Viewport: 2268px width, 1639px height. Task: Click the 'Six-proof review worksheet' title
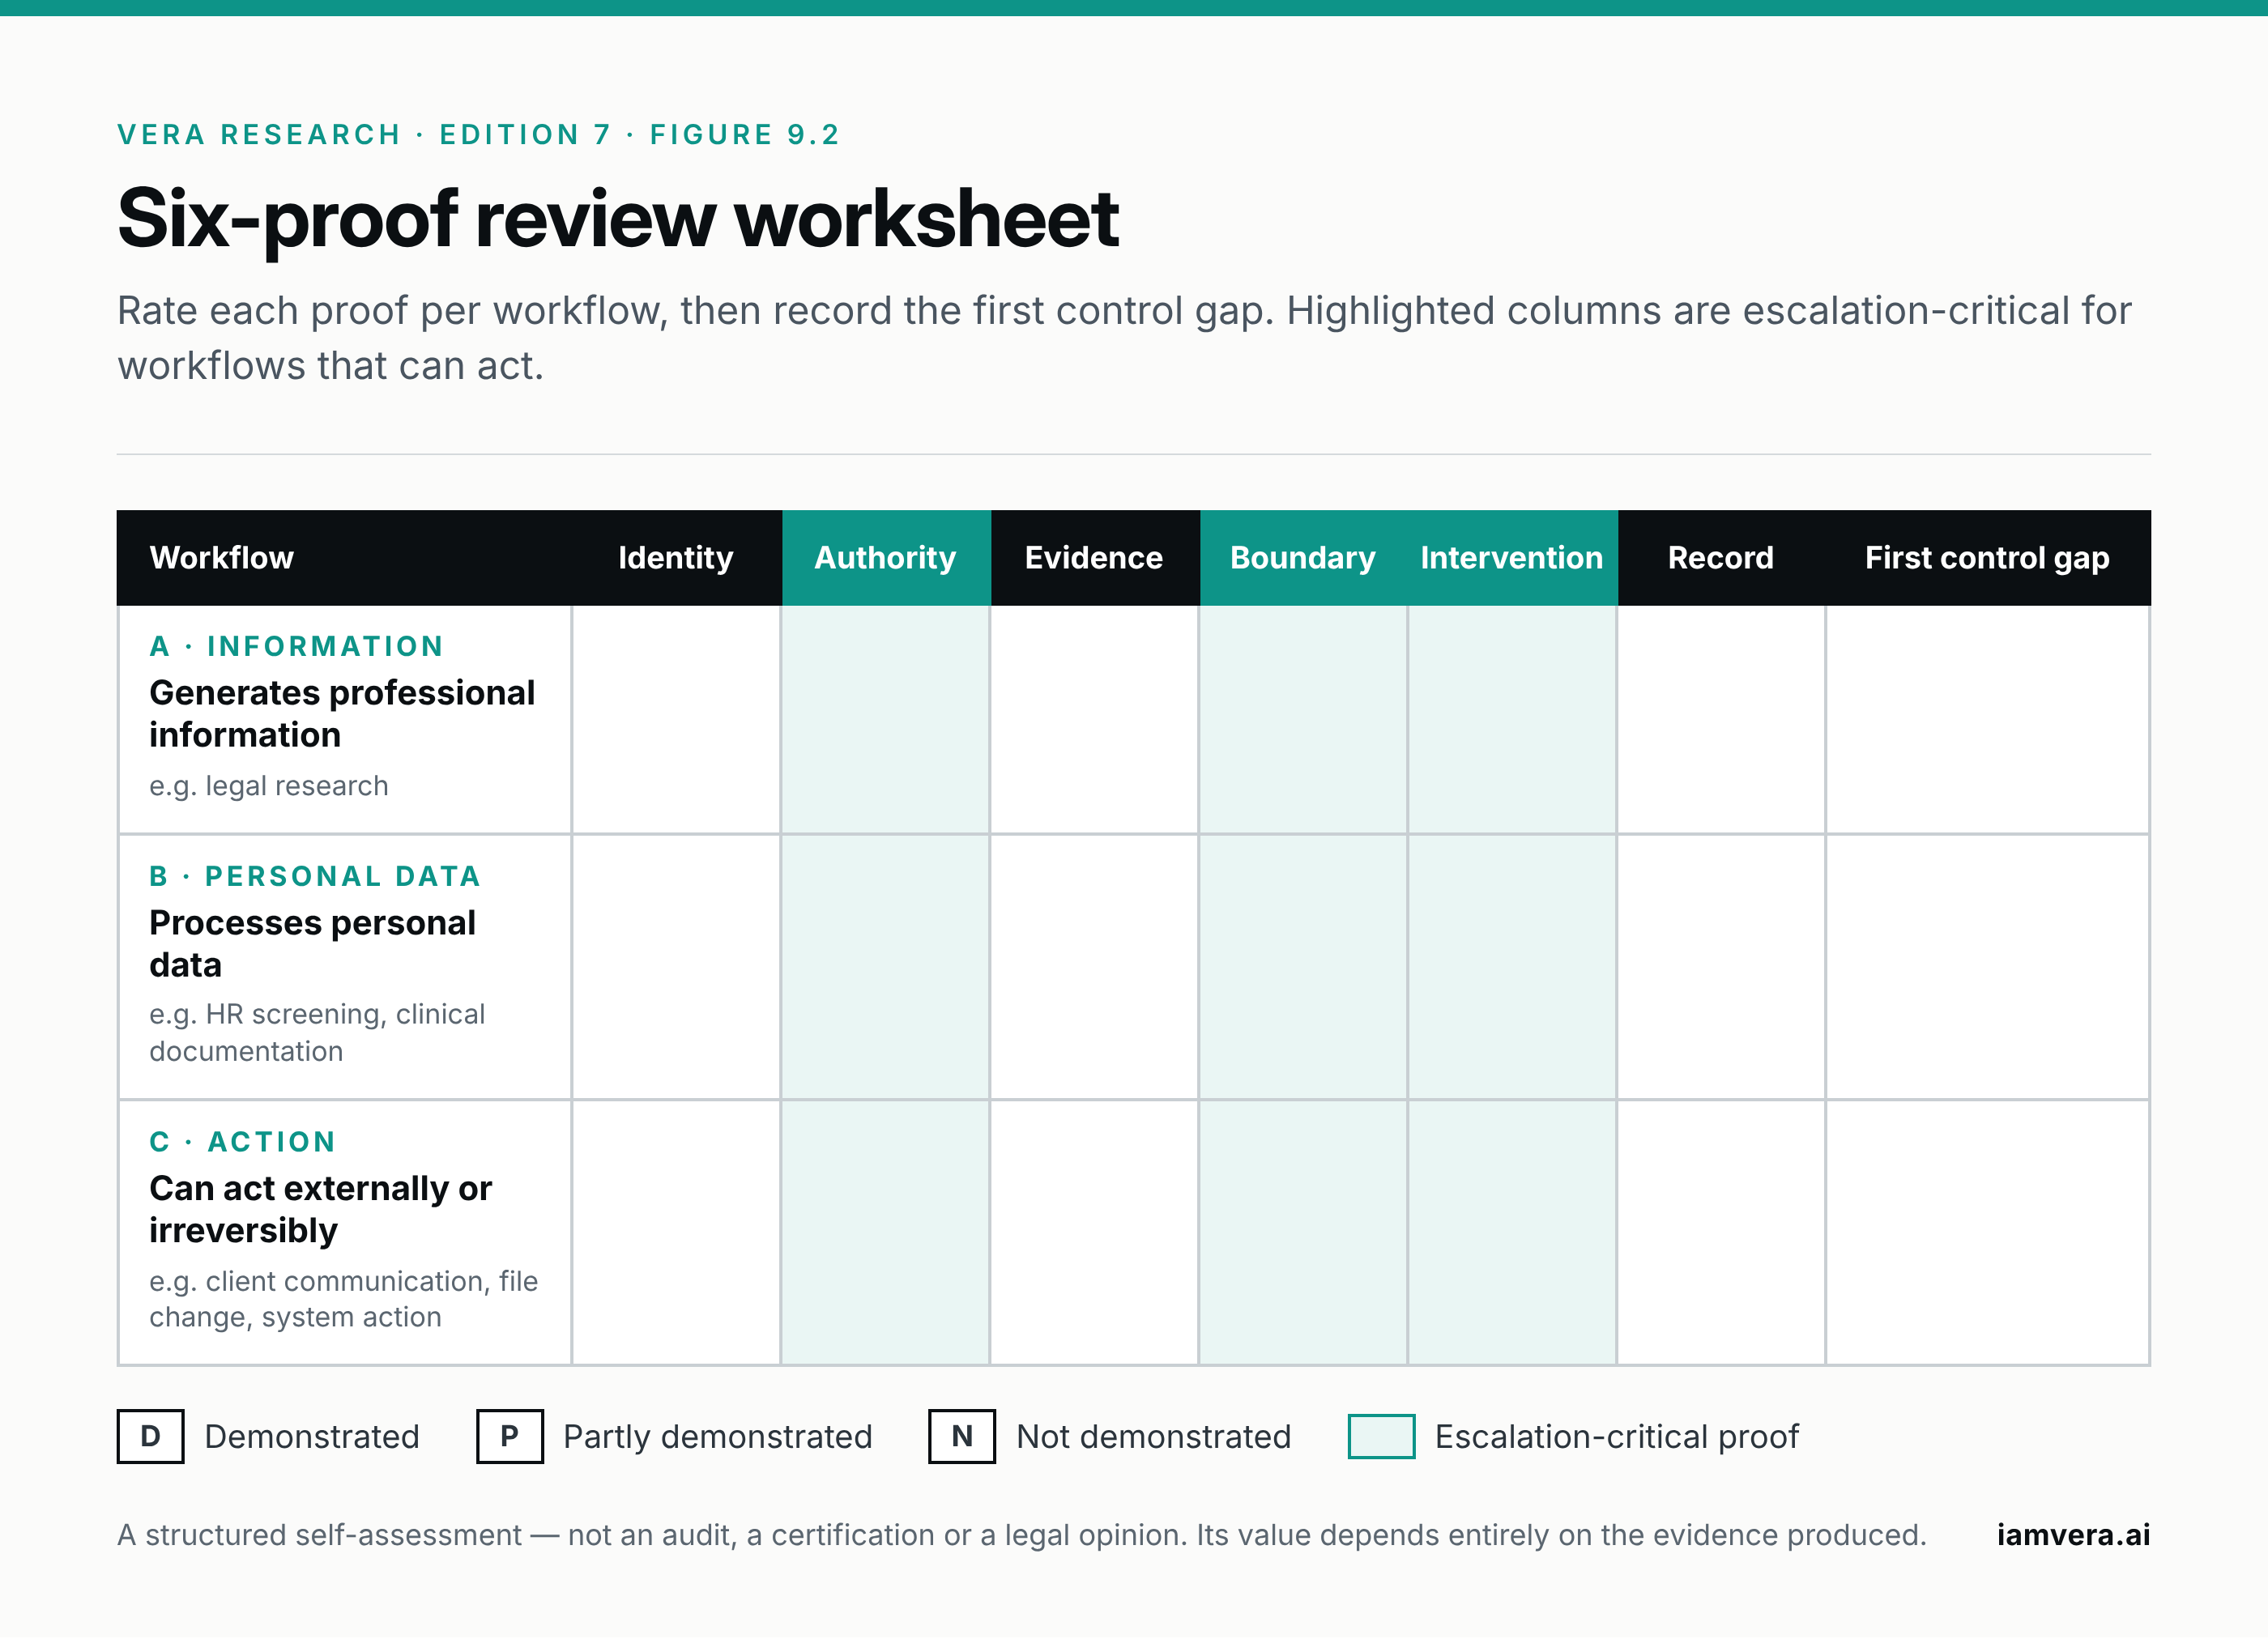pyautogui.click(x=617, y=219)
